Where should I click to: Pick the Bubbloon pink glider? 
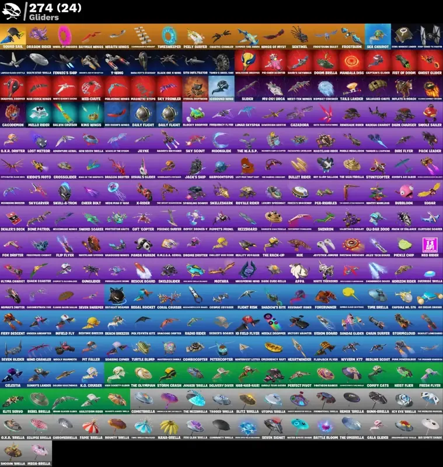(404, 193)
